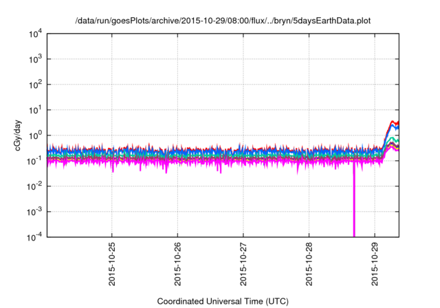Click the magenta data dropout spike
Image resolution: width=440 pixels, height=308 pixels.
(354, 199)
